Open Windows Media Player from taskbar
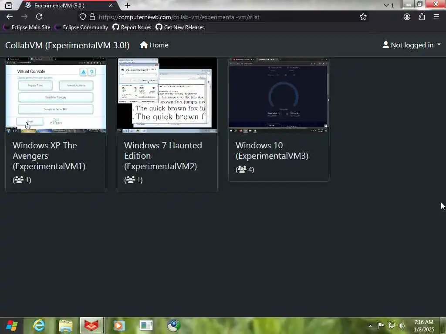The height and width of the screenshot is (334, 446). click(x=119, y=325)
